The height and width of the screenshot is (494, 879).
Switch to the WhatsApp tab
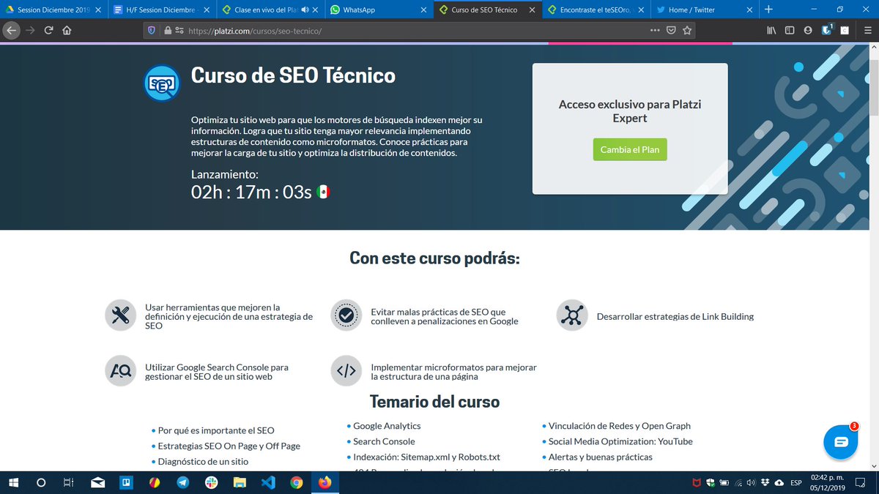coord(378,10)
